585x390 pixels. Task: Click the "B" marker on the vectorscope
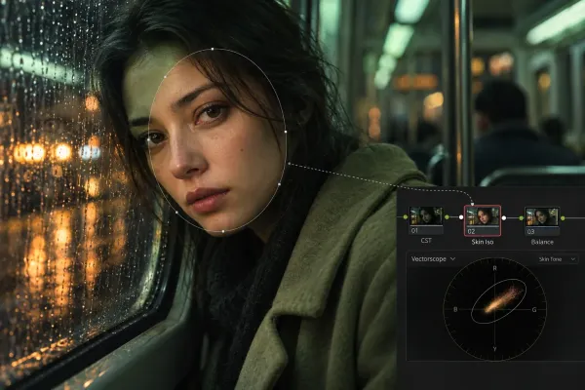coord(455,309)
